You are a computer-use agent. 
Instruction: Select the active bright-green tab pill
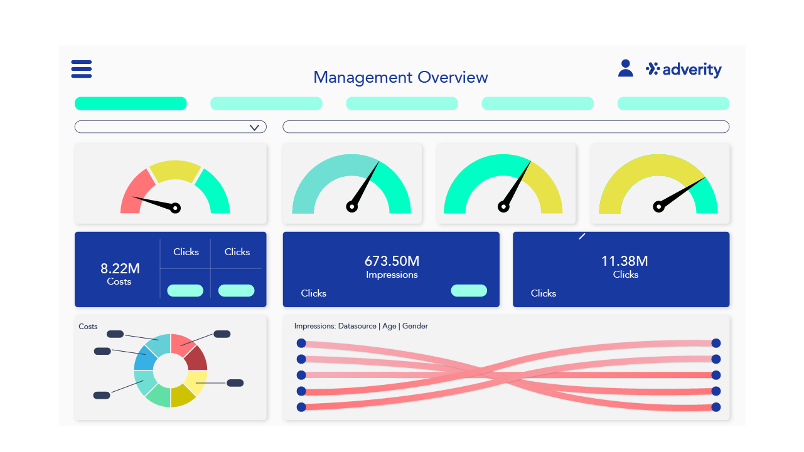click(131, 103)
